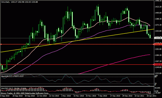This screenshot has height=98, width=162.
Task: Click the 1353.80 price axis label
Action: point(158,31)
